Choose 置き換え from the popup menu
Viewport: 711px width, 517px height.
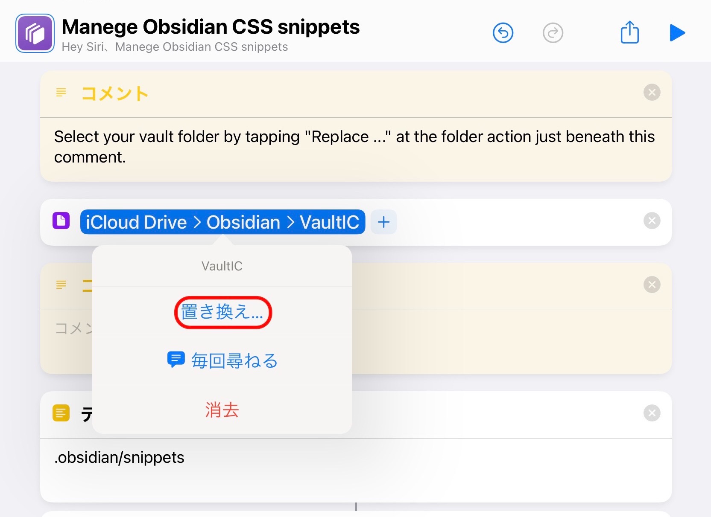click(x=222, y=312)
